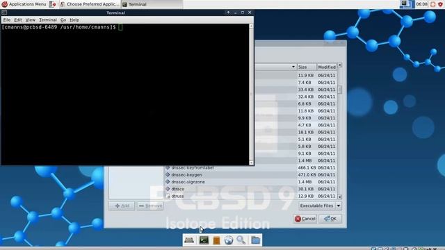This screenshot has height=250, width=445.
Task: Click Cancel in file dialog
Action: point(305,219)
